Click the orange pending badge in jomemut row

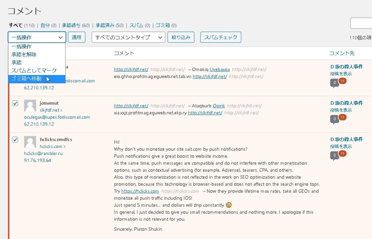tap(342, 117)
